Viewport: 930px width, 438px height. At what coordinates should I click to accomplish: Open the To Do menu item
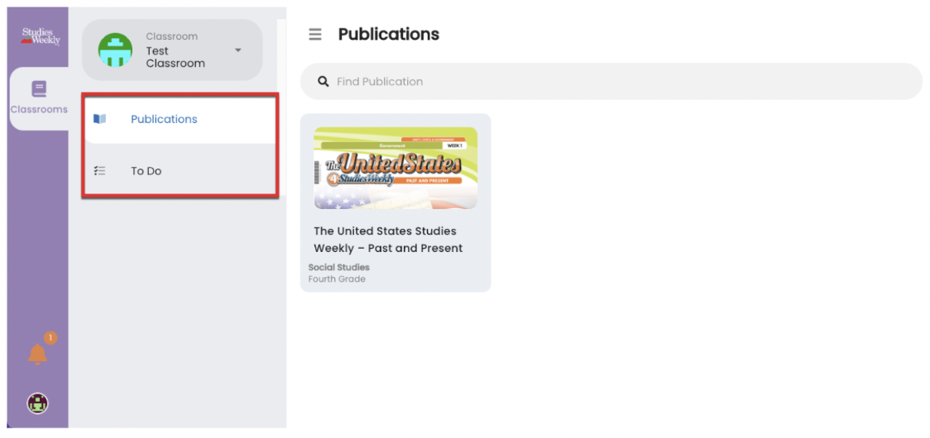(x=180, y=171)
